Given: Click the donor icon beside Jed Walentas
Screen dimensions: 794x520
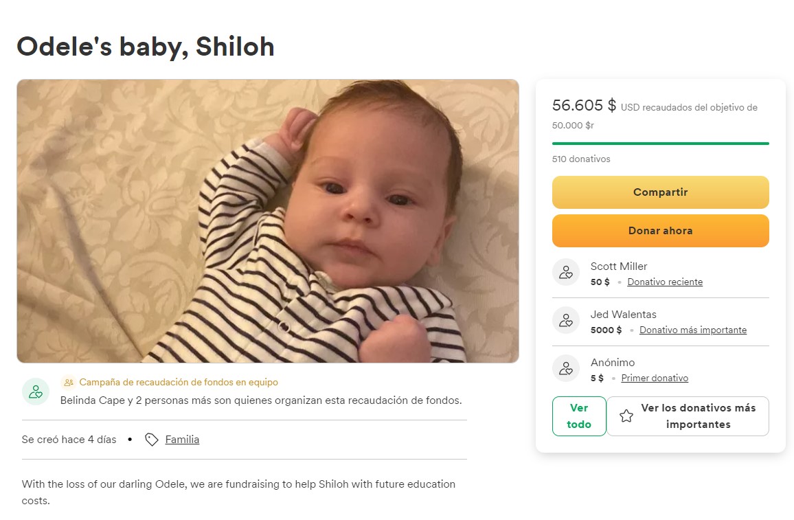Looking at the screenshot, I should pos(566,320).
